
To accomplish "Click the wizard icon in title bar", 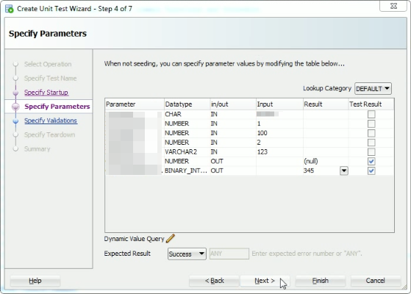I will pos(9,9).
